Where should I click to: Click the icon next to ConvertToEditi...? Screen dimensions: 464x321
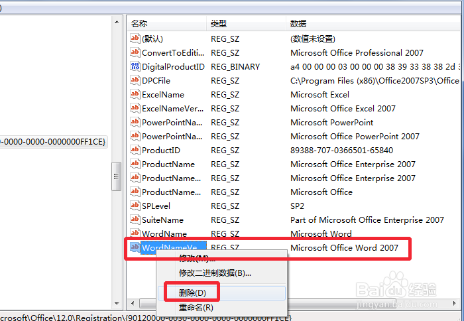click(135, 52)
